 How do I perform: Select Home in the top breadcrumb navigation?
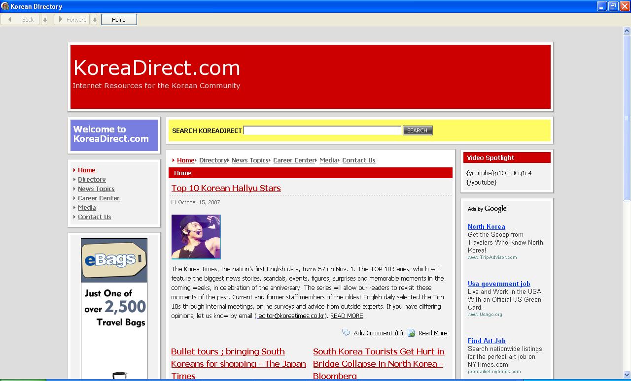pos(186,160)
